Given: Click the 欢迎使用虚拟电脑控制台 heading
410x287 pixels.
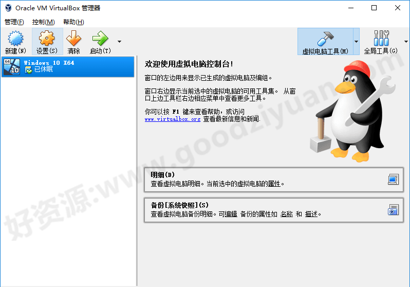Looking at the screenshot, I should [x=189, y=64].
